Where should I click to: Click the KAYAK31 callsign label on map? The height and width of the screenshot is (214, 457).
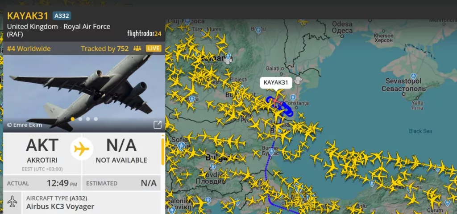click(276, 82)
